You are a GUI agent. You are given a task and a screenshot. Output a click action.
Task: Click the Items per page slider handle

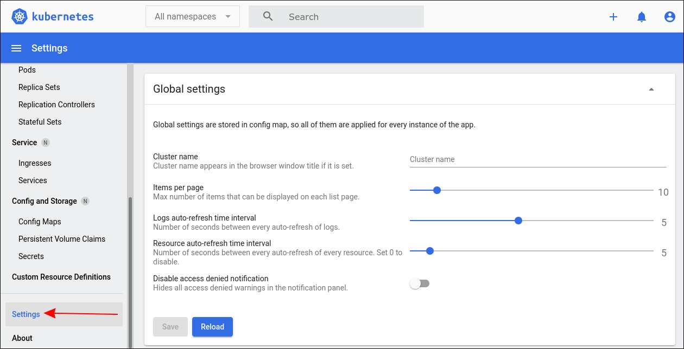tap(437, 190)
